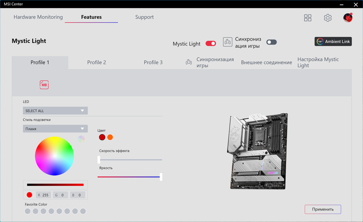The height and width of the screenshot is (222, 363).
Task: Select Profile 2 tab
Action: pyautogui.click(x=96, y=62)
